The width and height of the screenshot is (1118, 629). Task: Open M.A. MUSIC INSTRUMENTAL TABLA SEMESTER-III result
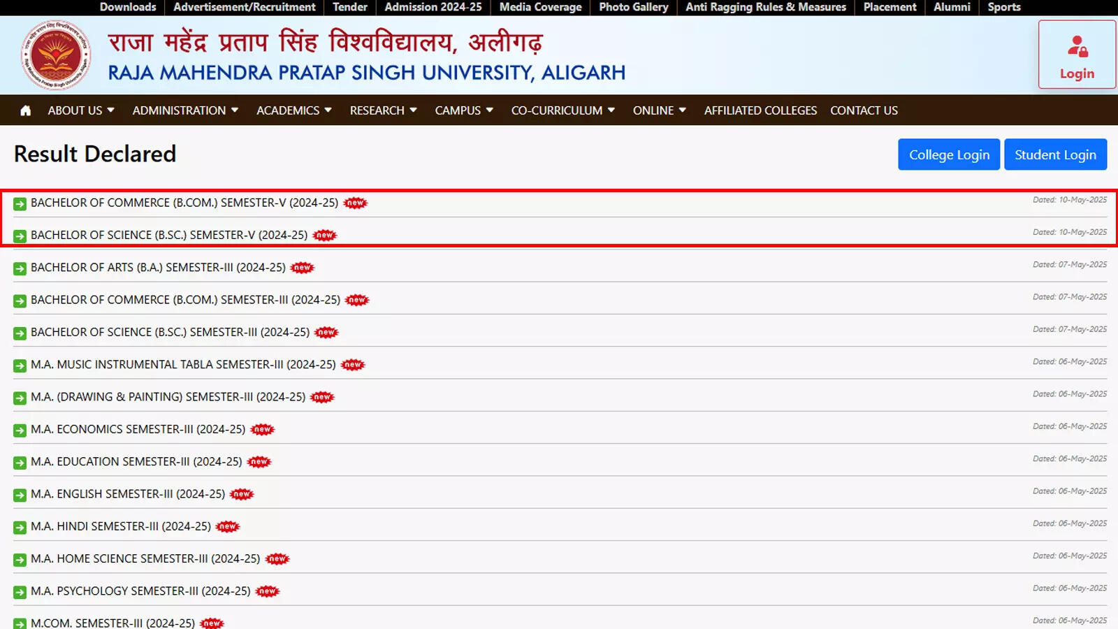click(183, 365)
